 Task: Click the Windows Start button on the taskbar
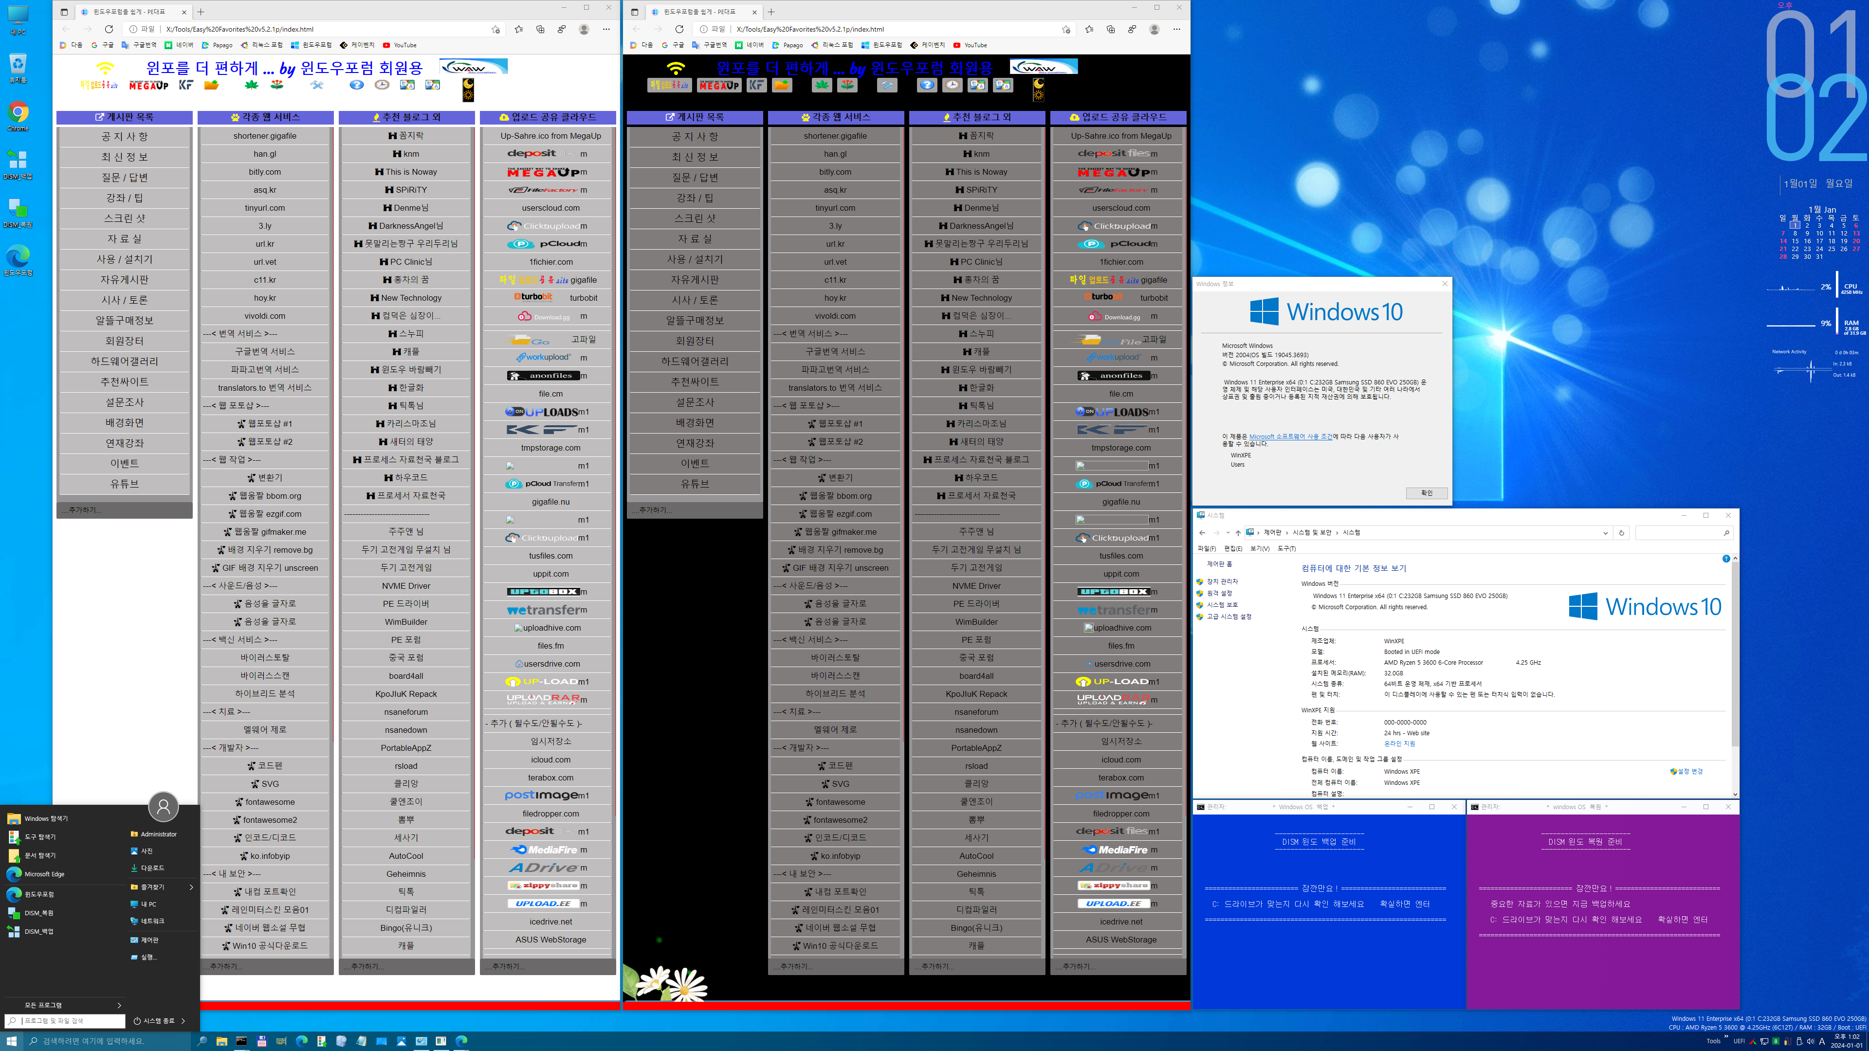[11, 1041]
